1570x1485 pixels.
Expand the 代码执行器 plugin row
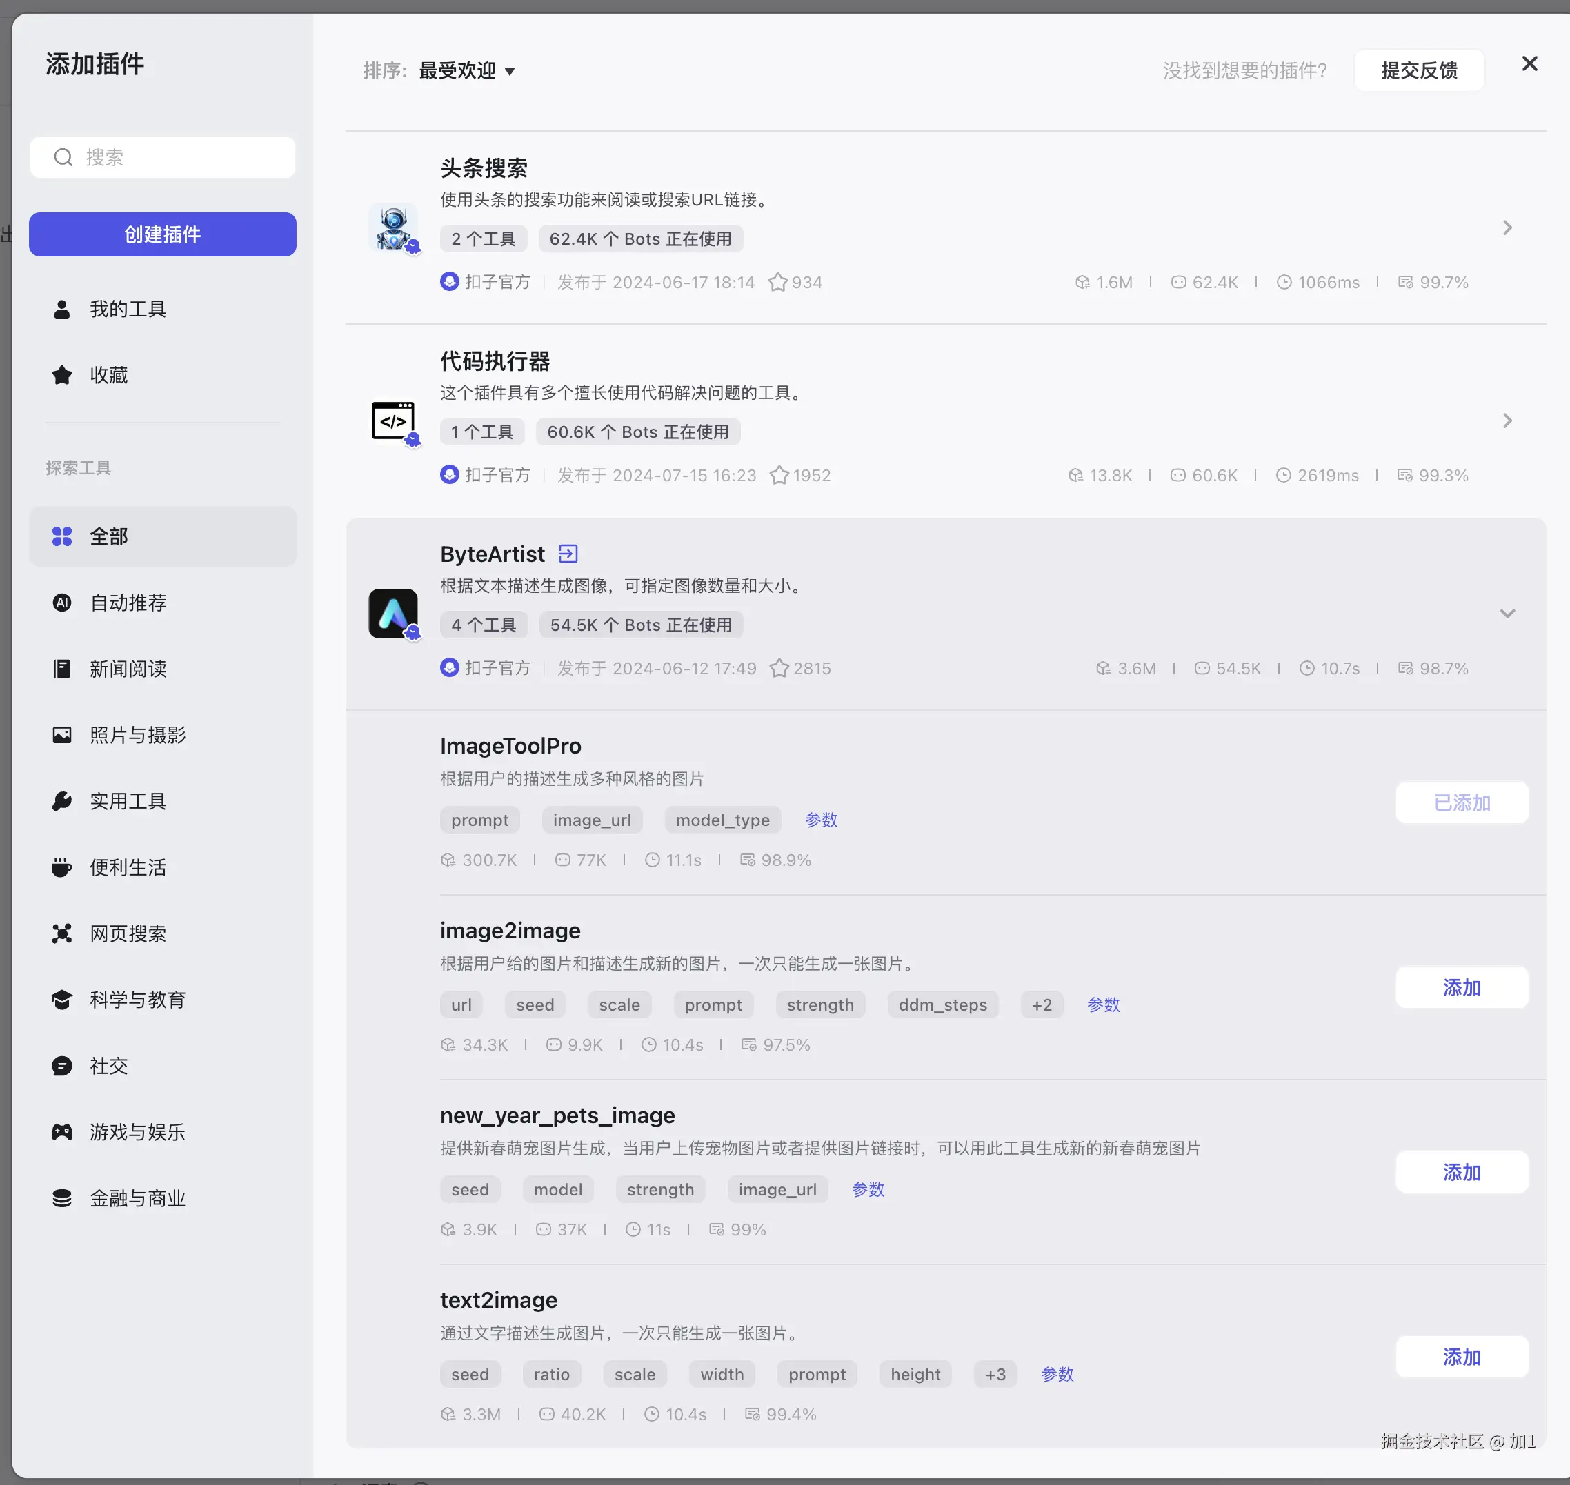pyautogui.click(x=1507, y=421)
